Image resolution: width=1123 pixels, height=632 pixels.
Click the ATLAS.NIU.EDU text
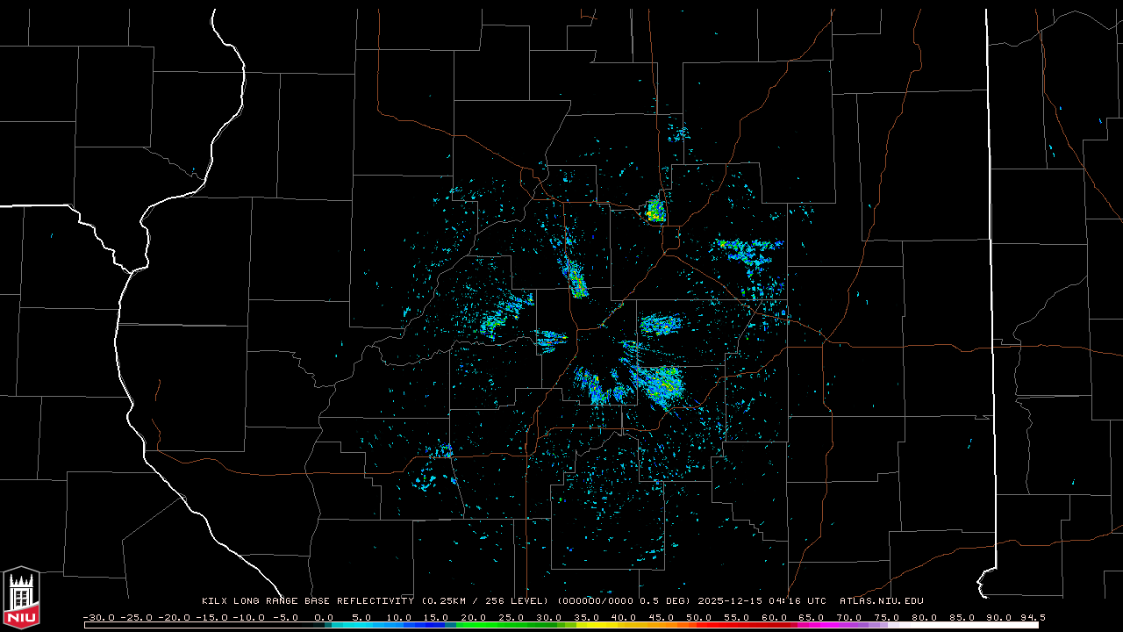[x=881, y=601]
